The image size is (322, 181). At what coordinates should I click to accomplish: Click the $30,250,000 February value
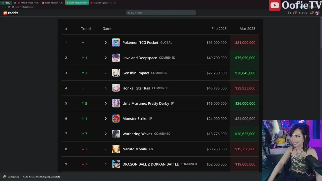tap(217, 149)
